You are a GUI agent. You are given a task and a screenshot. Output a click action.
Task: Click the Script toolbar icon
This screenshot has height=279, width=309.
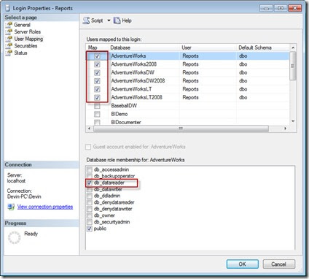tap(86, 20)
